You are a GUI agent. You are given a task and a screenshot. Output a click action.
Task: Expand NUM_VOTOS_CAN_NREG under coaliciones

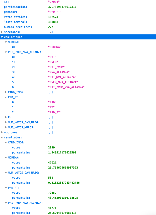[6, 122]
